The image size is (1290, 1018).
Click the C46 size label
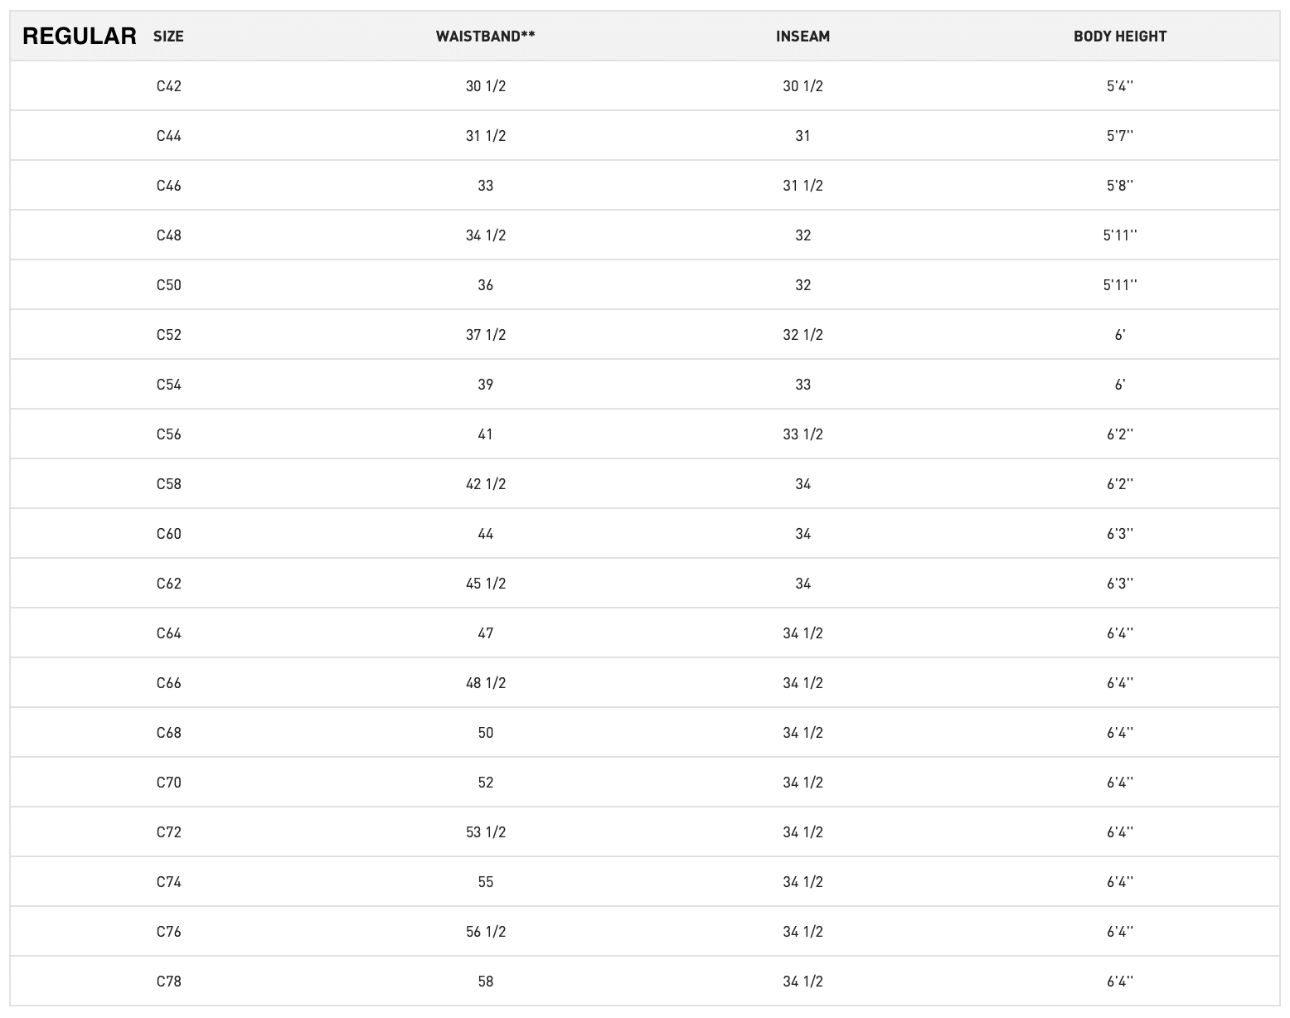click(x=168, y=186)
